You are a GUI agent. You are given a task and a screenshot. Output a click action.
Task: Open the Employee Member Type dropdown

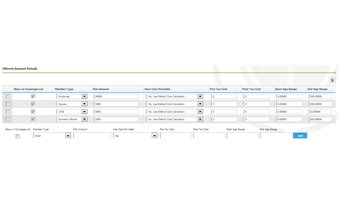[84, 97]
